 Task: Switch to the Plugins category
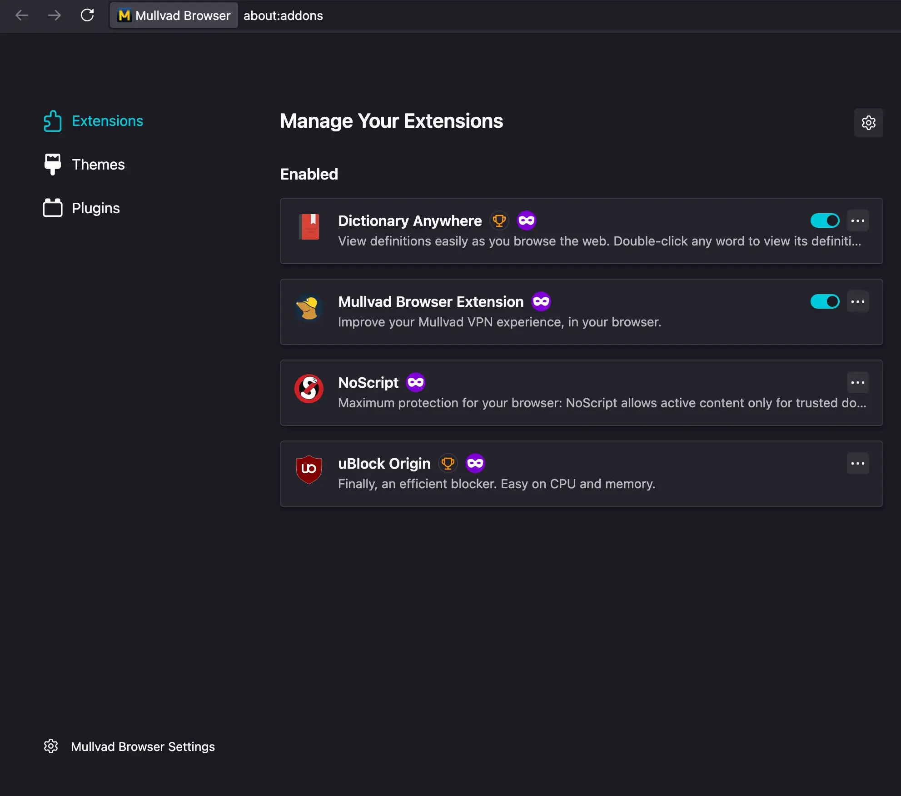(x=82, y=208)
